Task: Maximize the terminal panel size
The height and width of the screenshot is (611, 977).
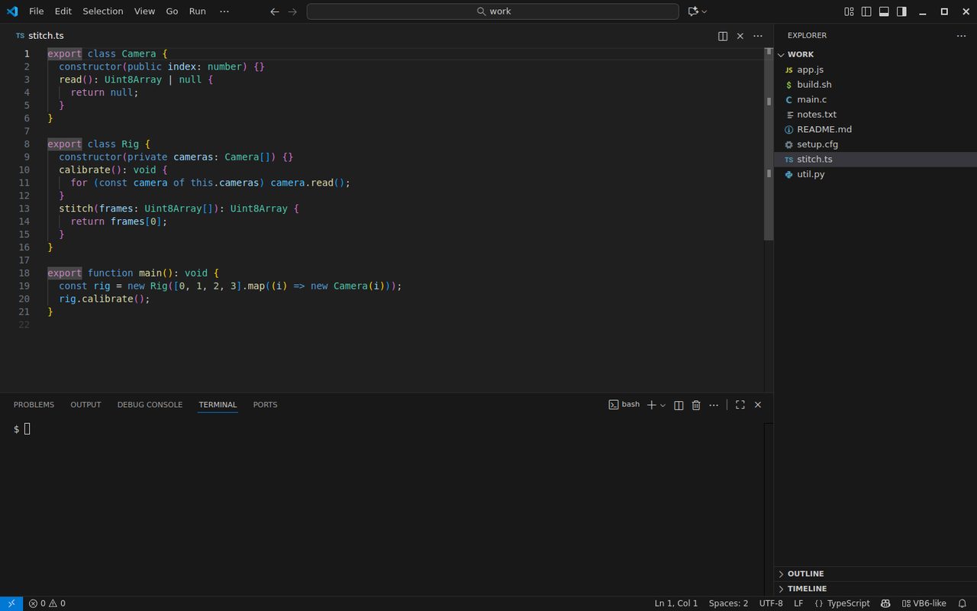Action: 740,405
